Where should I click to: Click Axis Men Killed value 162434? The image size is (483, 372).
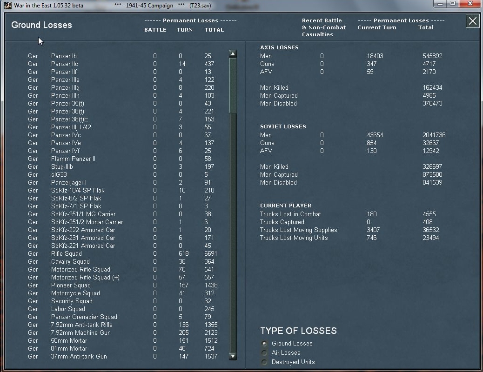click(432, 88)
